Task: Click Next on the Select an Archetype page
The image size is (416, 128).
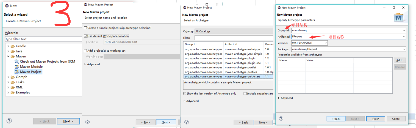Action: pyautogui.click(x=263, y=123)
